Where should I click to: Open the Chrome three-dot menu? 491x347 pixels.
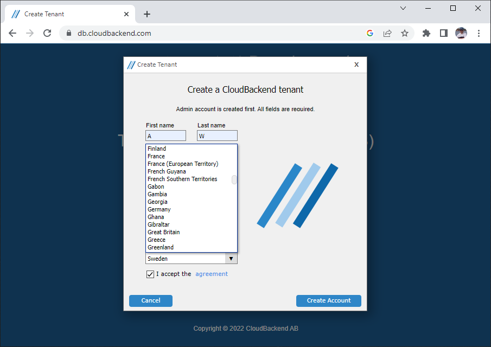479,33
